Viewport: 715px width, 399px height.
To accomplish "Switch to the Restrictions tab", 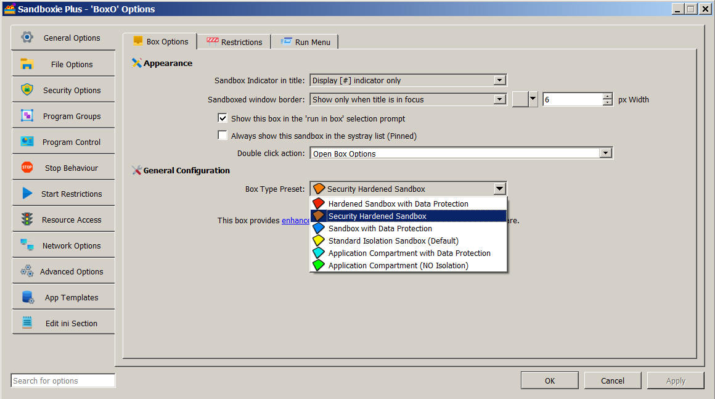I will click(x=235, y=42).
